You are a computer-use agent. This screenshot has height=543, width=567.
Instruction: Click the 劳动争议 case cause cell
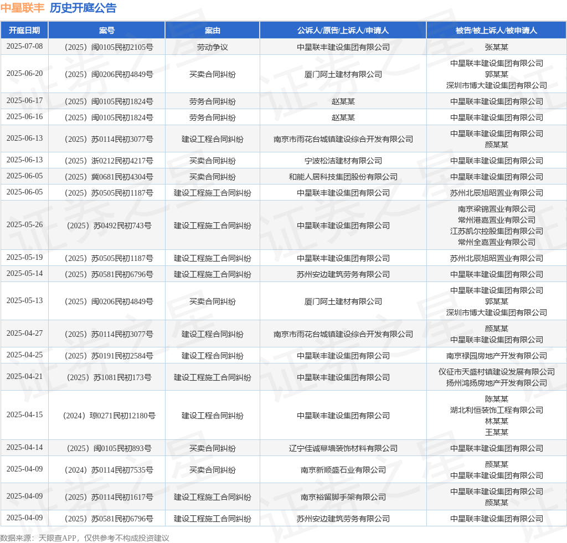pos(212,47)
